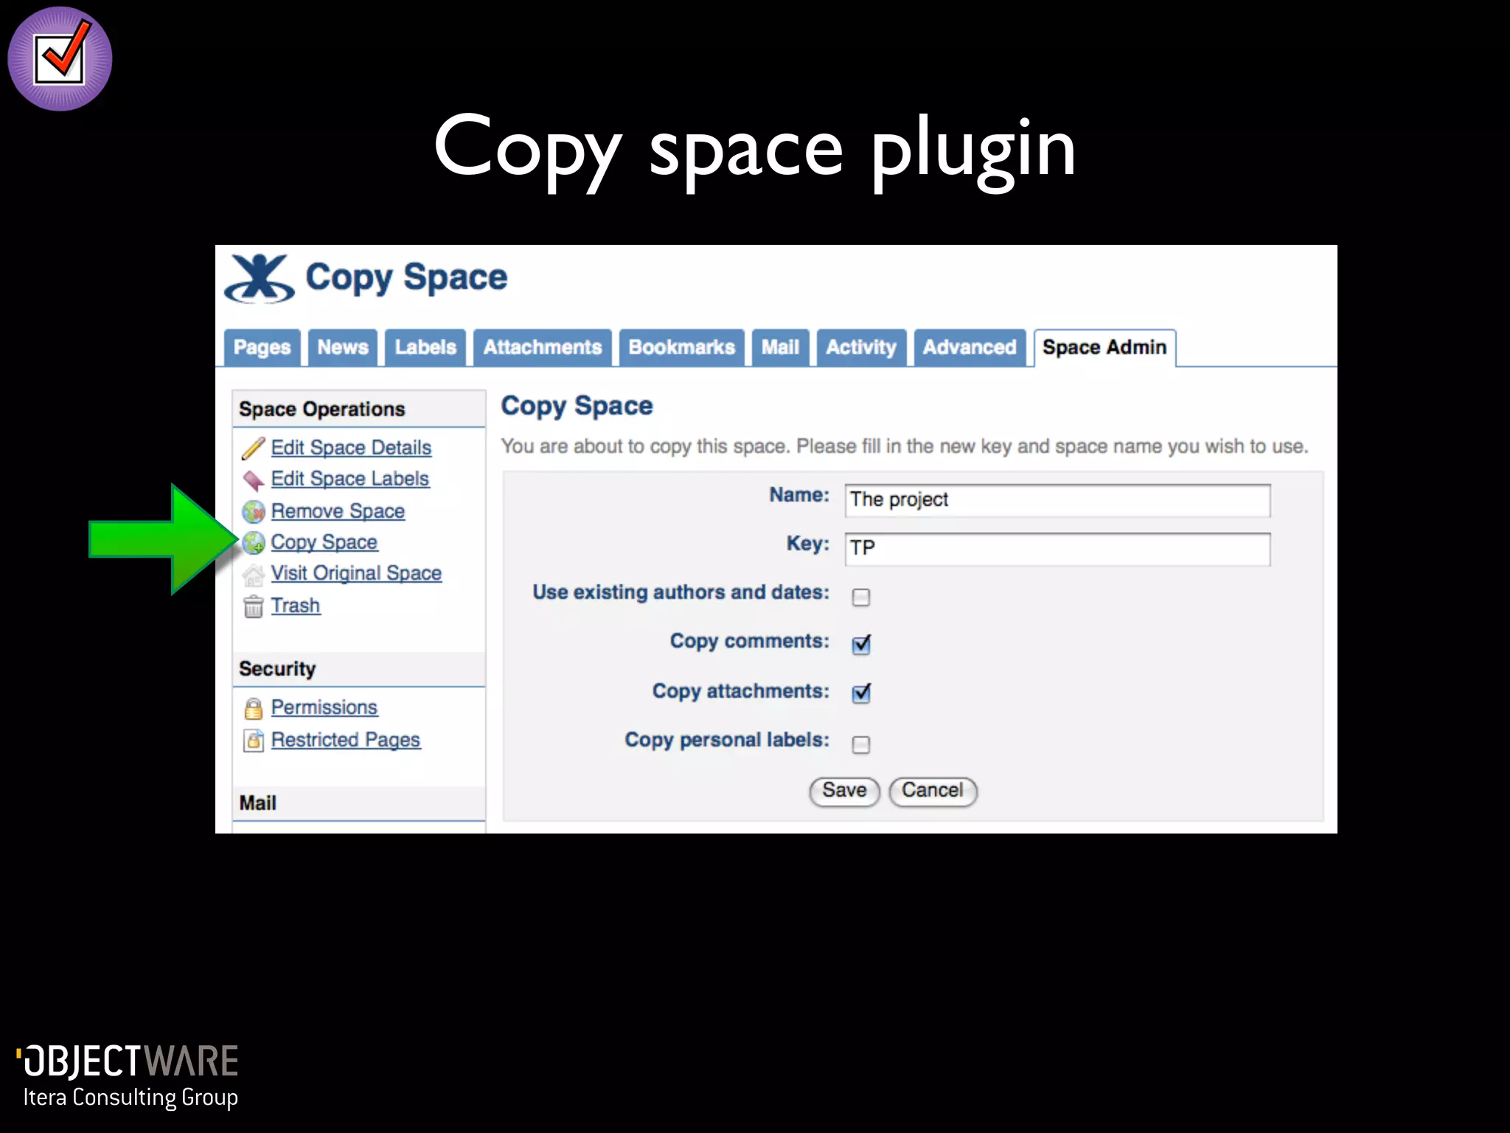Focus the Key field containing TP
The height and width of the screenshot is (1133, 1510).
tap(1057, 549)
